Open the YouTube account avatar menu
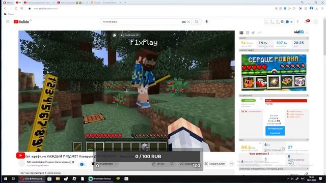Image resolution: width=326 pixels, height=183 pixels. [x=316, y=21]
